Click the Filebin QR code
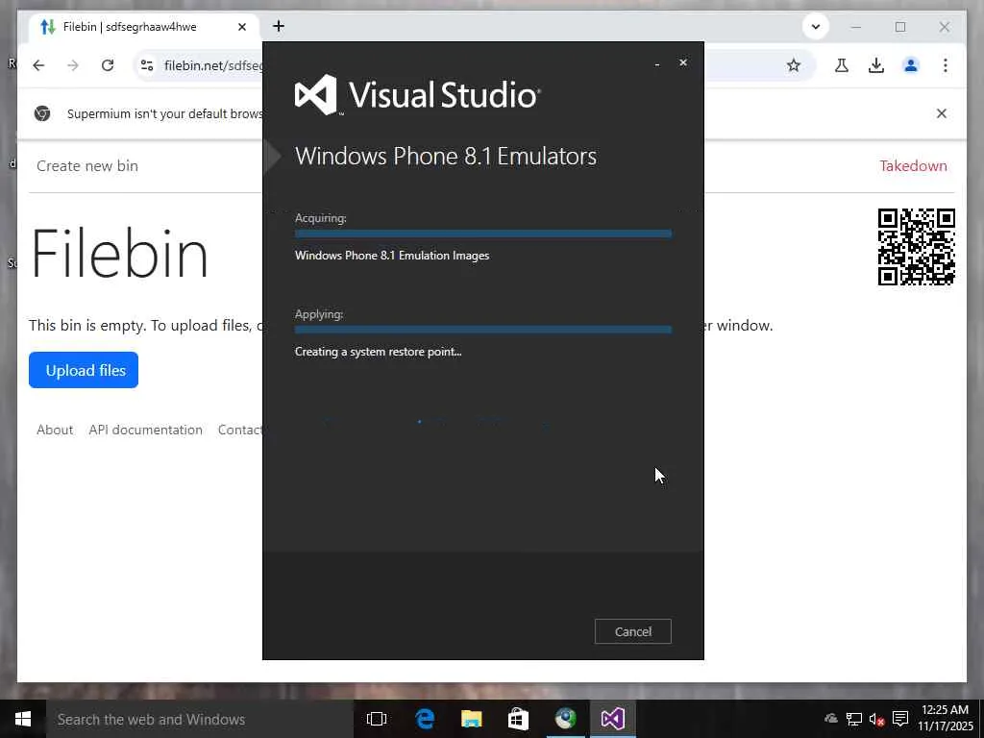984x738 pixels. click(x=916, y=247)
